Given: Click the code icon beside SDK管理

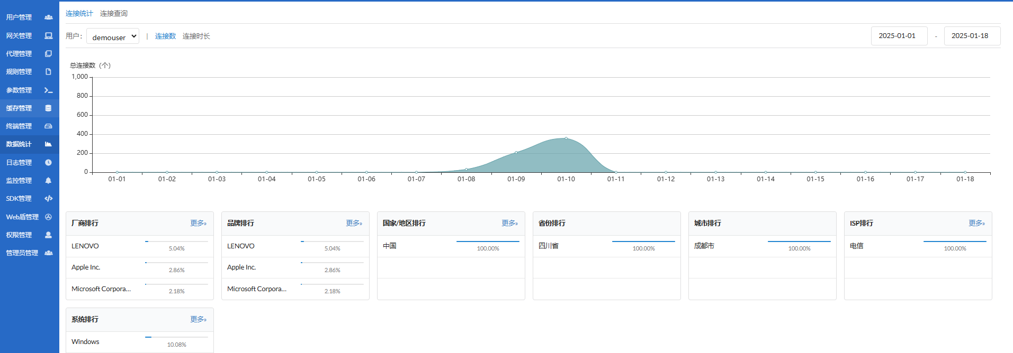Looking at the screenshot, I should point(49,199).
